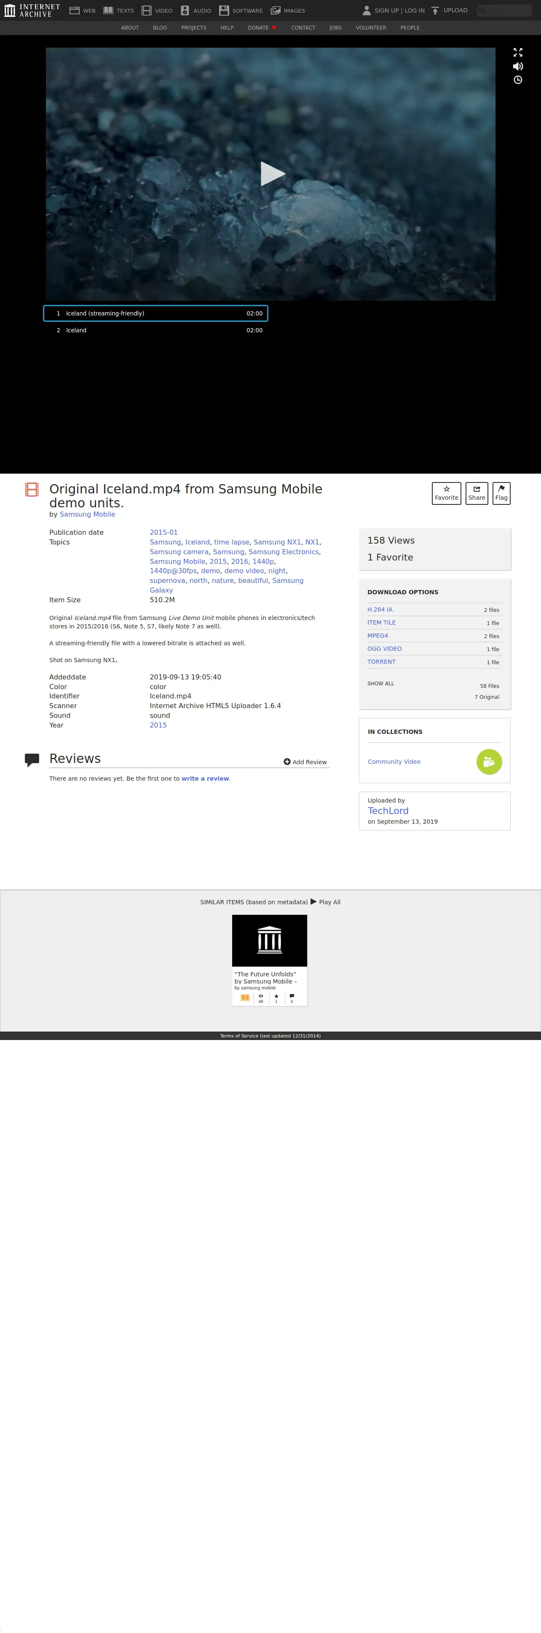The height and width of the screenshot is (1633, 541).
Task: Open the Help menu item
Action: coord(227,28)
